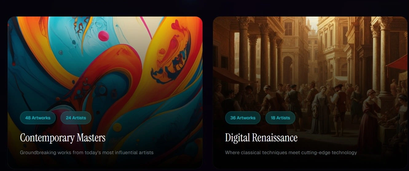
Task: Open the Digital Renaissance title
Action: pyautogui.click(x=261, y=138)
